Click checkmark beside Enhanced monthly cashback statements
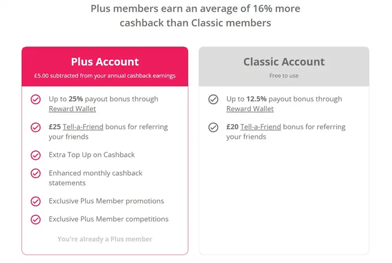 point(36,173)
